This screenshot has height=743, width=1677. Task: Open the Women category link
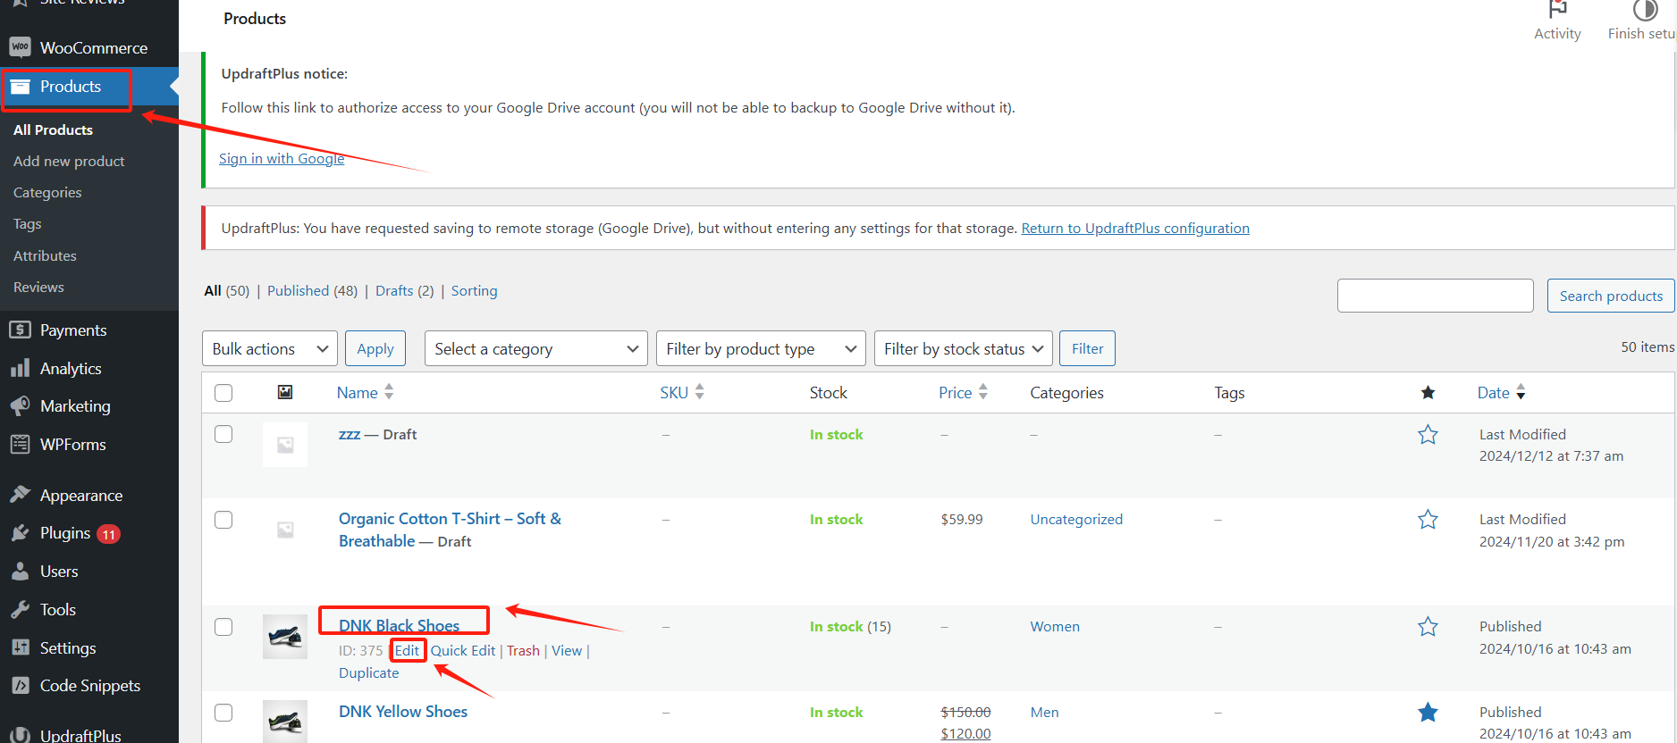pyautogui.click(x=1055, y=627)
